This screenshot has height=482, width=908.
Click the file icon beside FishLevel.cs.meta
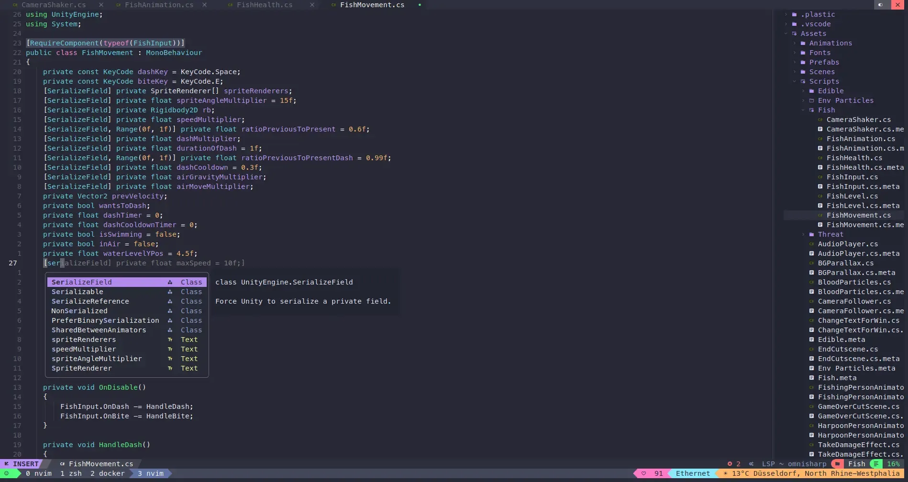click(x=820, y=206)
